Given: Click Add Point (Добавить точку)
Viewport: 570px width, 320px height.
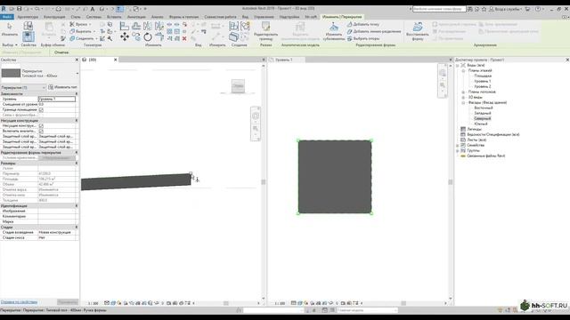Looking at the screenshot, I should click(x=362, y=24).
